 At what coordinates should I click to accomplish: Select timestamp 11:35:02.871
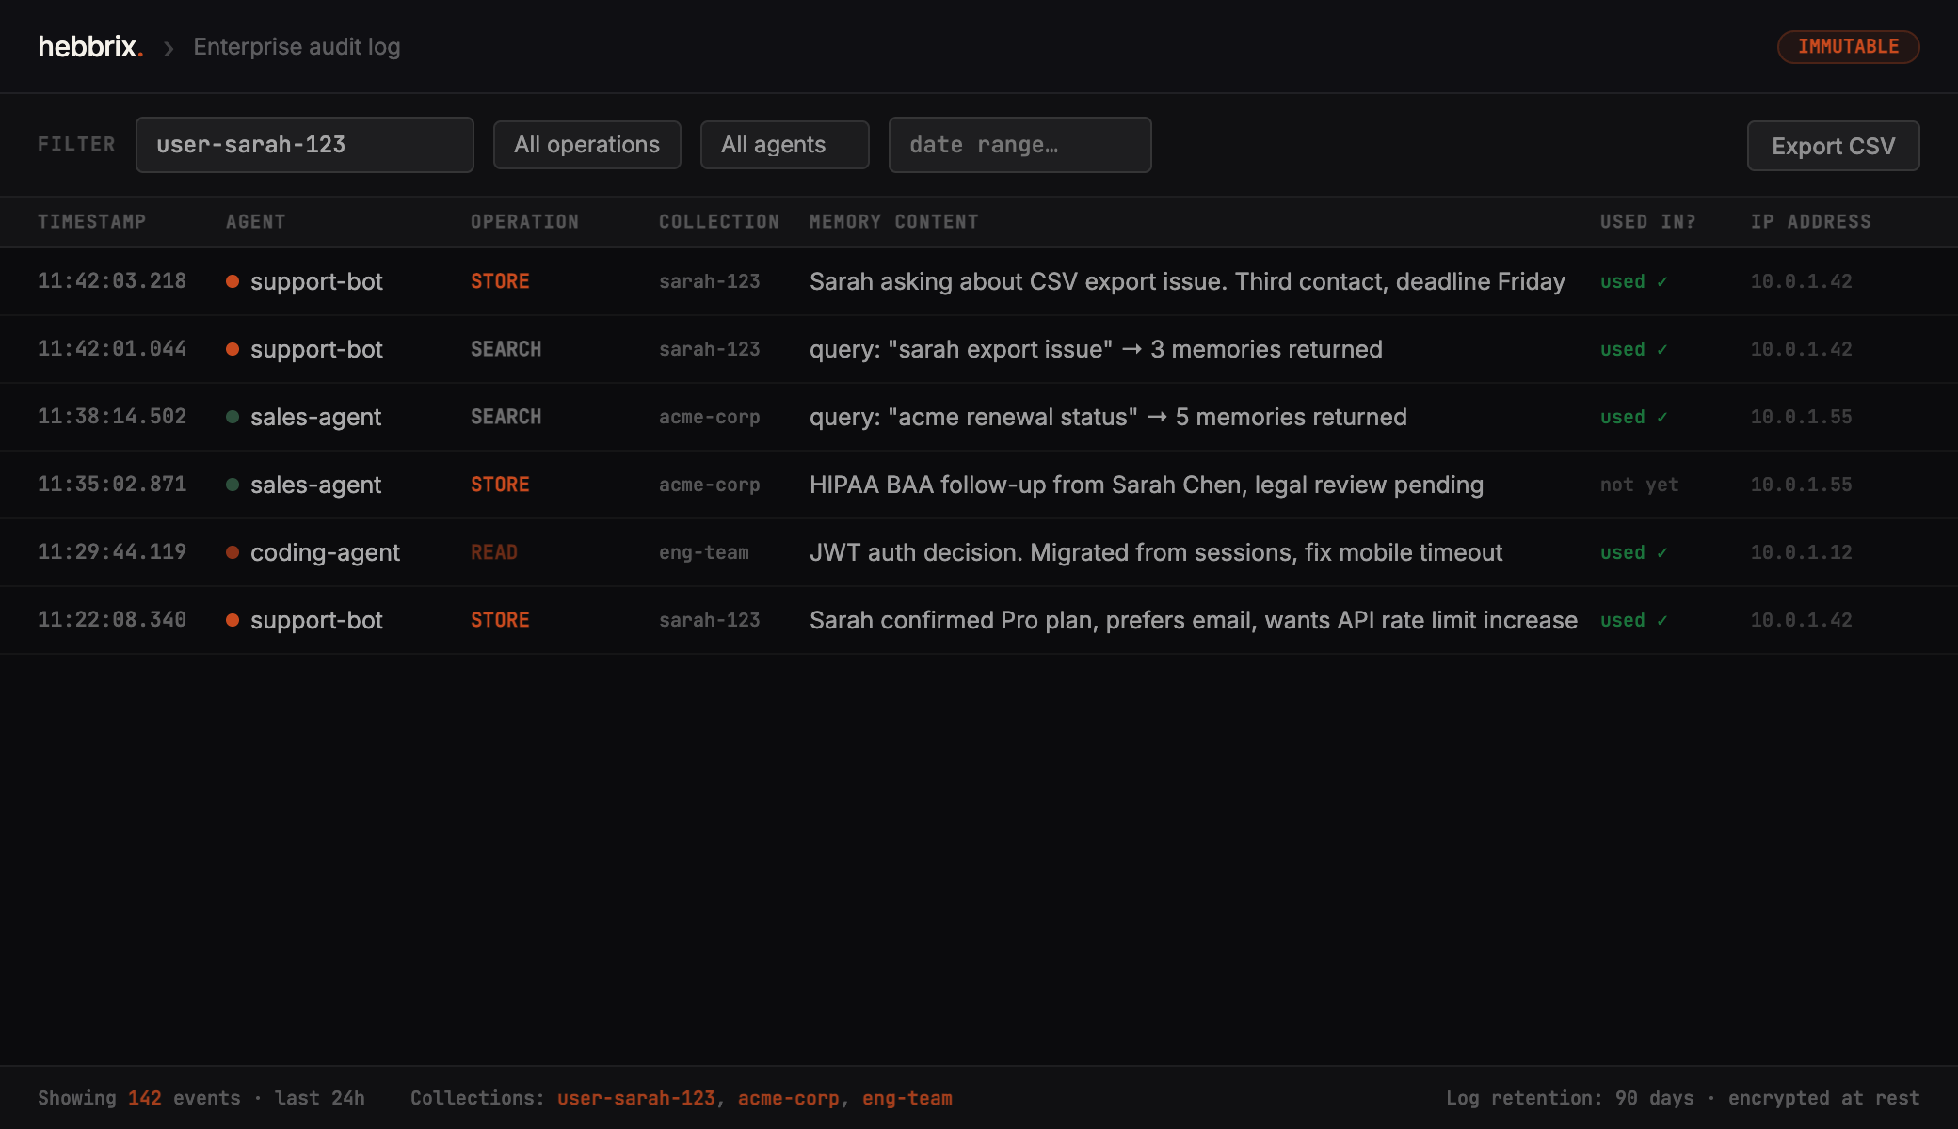(112, 485)
